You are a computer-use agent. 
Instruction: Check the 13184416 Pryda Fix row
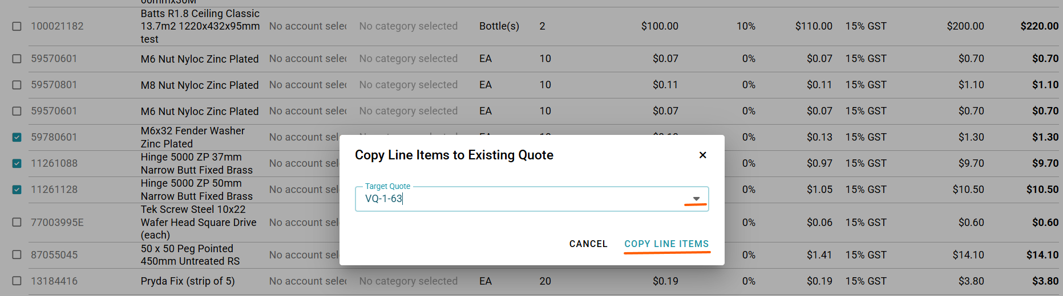[x=17, y=281]
